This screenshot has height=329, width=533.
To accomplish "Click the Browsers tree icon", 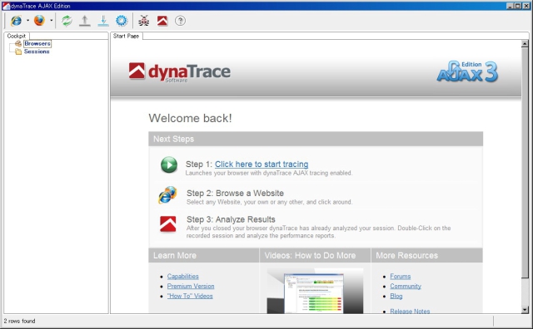I will coord(18,44).
